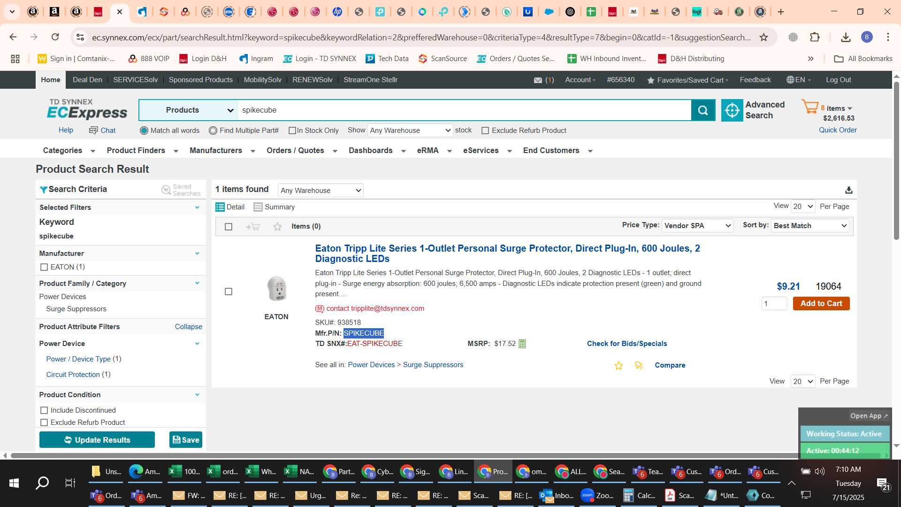
Task: Open SERVICESolv tab
Action: click(x=135, y=80)
